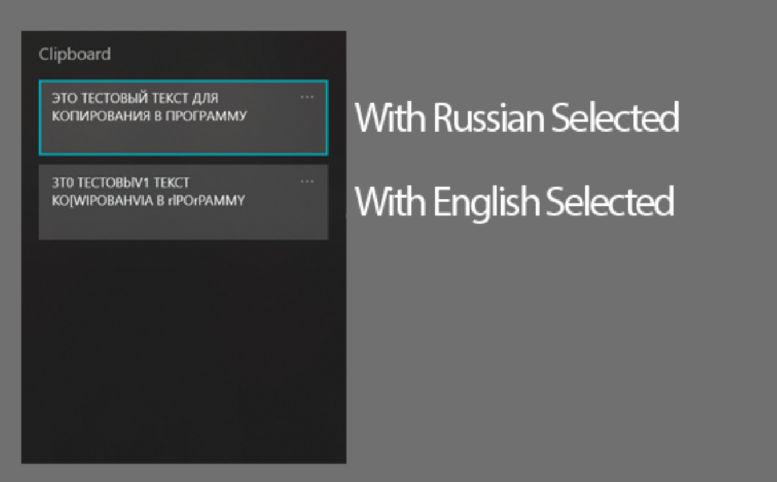Image resolution: width=777 pixels, height=482 pixels.
Task: Click the 'With Russian Selected' caption
Action: 516,119
